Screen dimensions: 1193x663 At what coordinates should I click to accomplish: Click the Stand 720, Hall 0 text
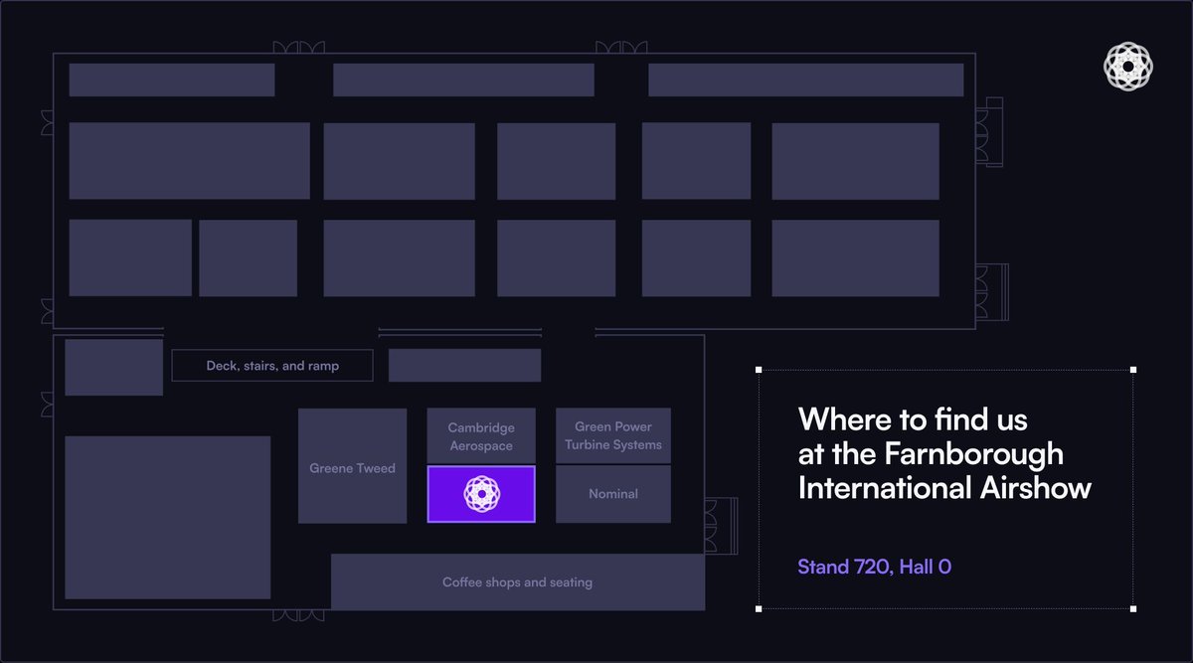tap(875, 567)
